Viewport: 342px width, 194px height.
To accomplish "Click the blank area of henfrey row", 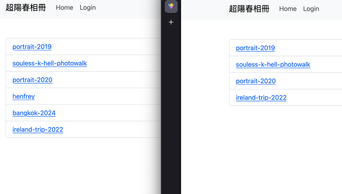I will 98,96.
